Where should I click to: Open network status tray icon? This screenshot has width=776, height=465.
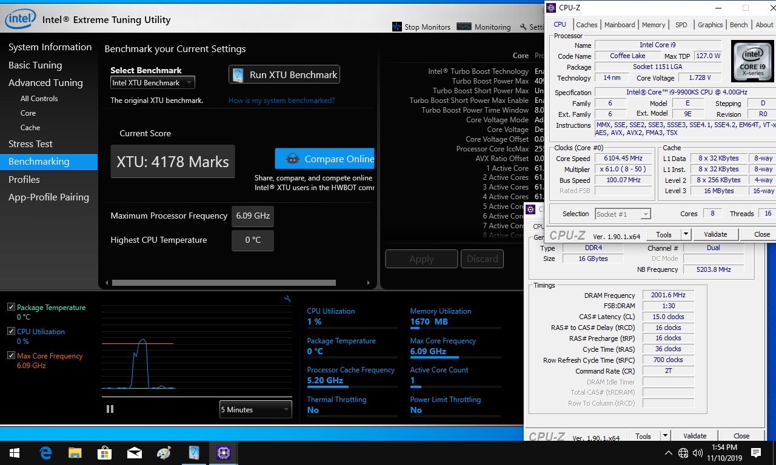pos(683,453)
